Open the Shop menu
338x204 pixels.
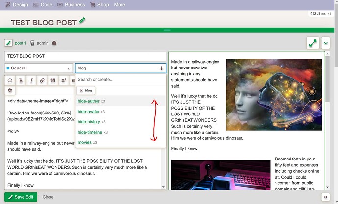[99, 5]
